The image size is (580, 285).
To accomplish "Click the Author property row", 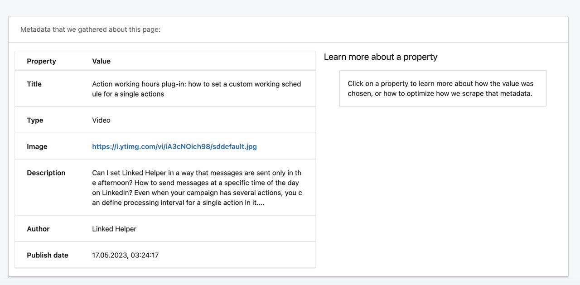I will pyautogui.click(x=38, y=228).
